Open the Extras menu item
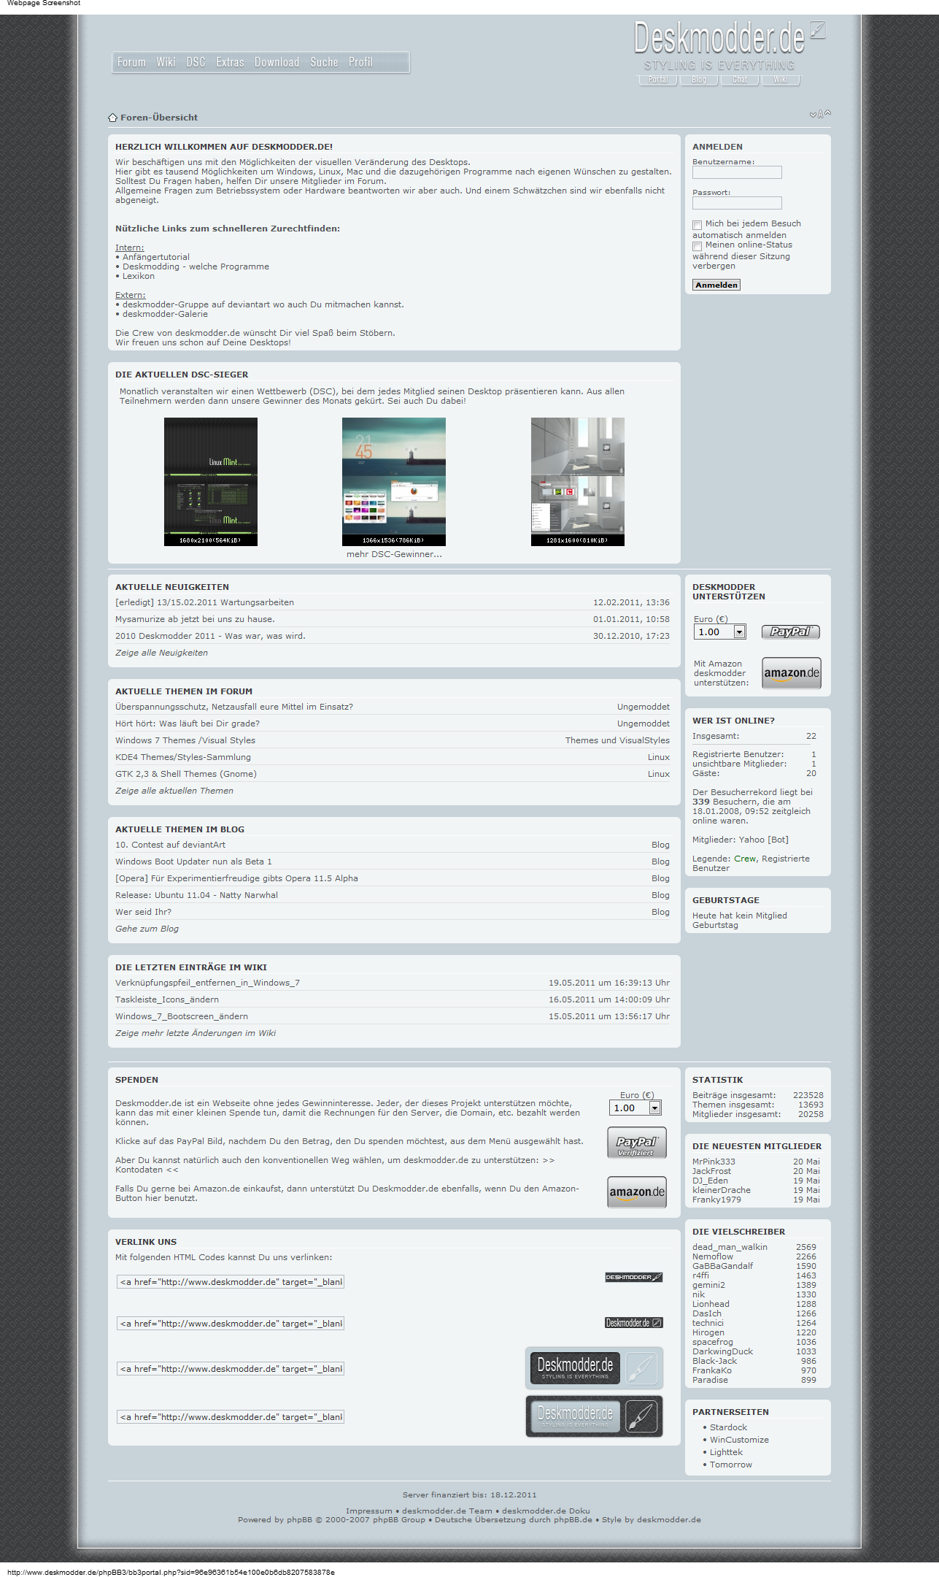Image resolution: width=939 pixels, height=1577 pixels. 230,62
